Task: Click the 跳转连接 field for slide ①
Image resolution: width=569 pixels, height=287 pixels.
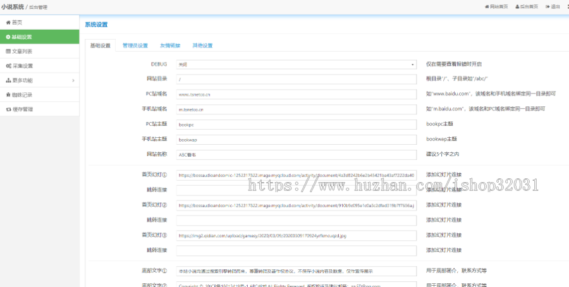Action: coord(296,190)
